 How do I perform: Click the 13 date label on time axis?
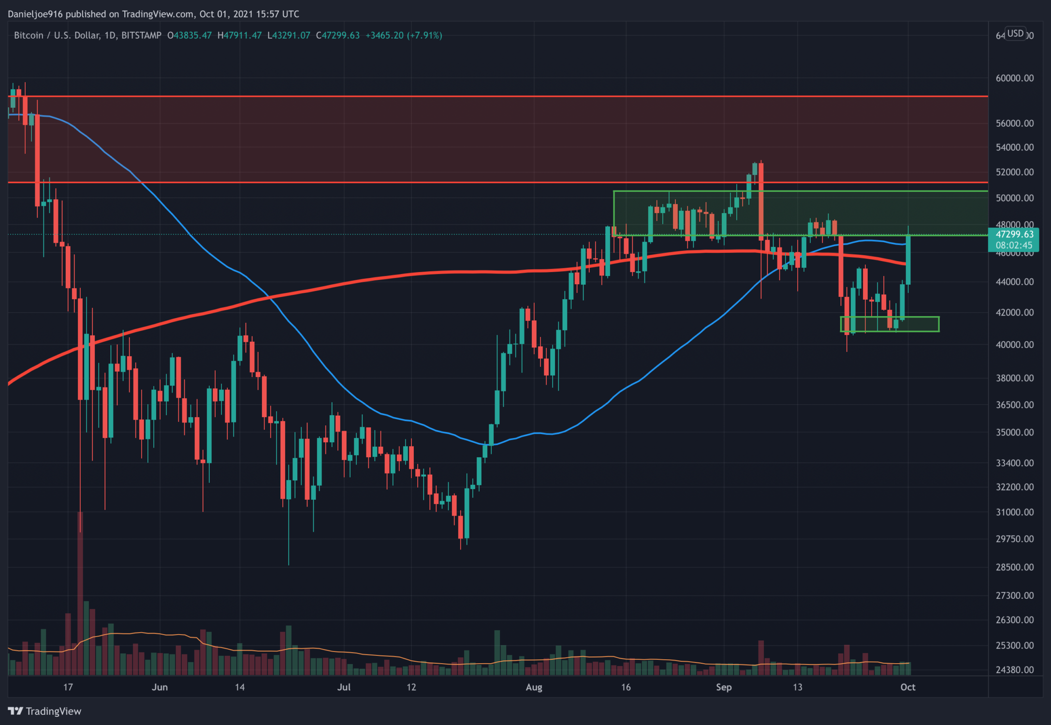(x=797, y=687)
